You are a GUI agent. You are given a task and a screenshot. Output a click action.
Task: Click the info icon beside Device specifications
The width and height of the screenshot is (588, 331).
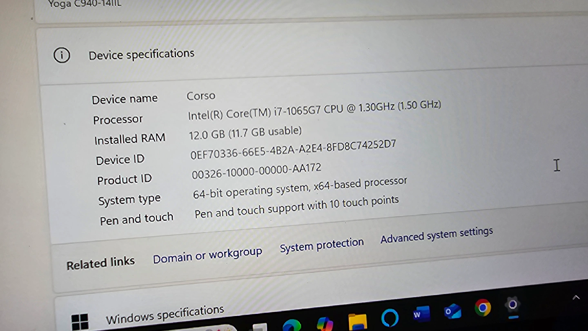coord(62,55)
